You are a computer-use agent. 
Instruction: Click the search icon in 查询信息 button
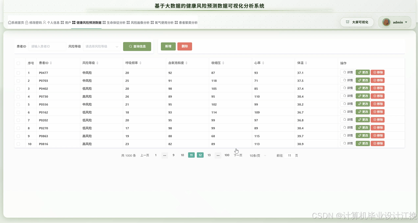[130, 46]
